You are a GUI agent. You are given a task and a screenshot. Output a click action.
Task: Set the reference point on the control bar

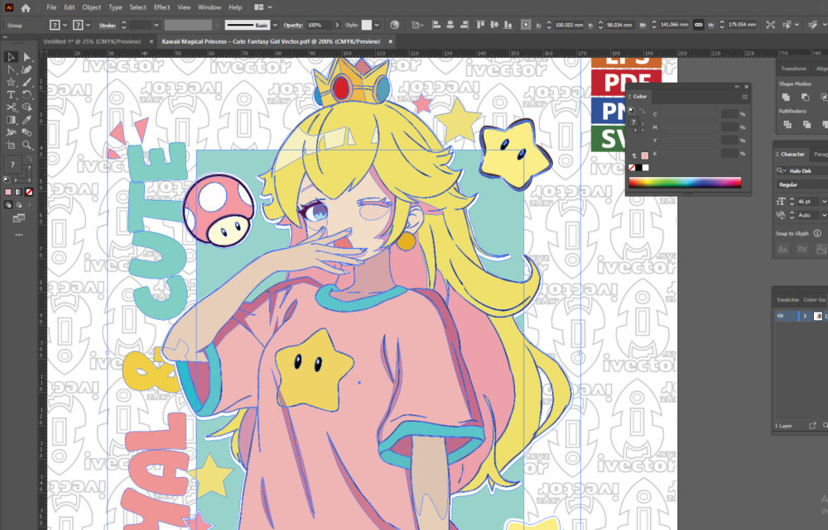[x=526, y=25]
